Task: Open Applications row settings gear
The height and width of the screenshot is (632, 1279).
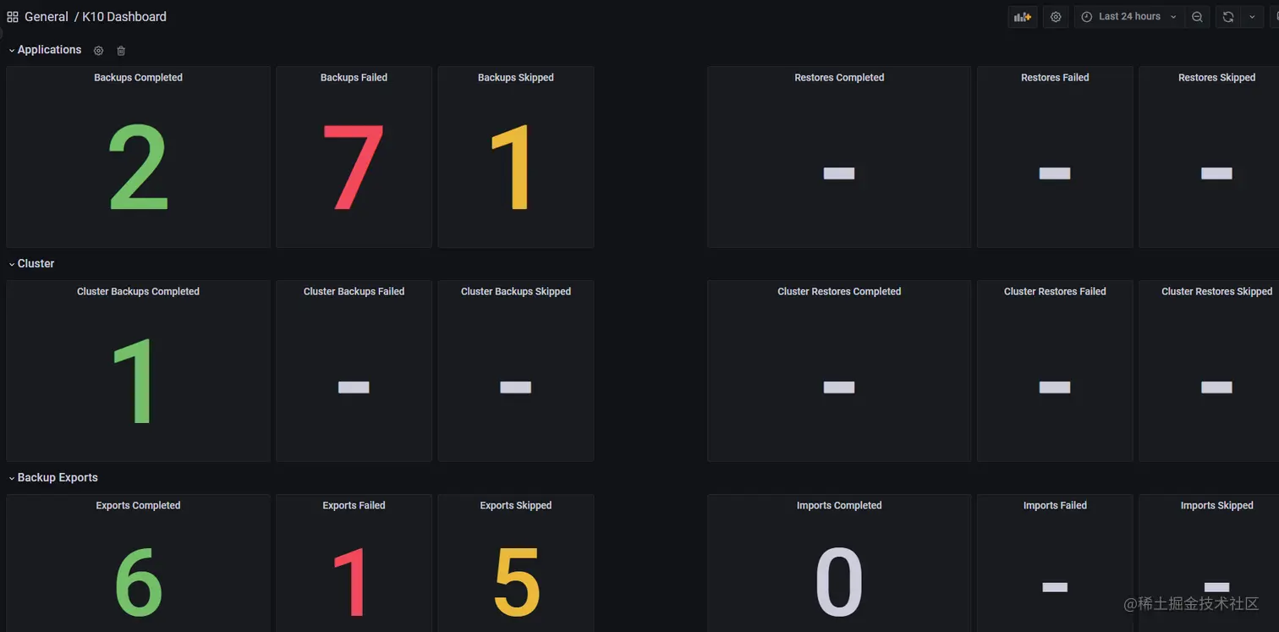Action: (x=98, y=51)
